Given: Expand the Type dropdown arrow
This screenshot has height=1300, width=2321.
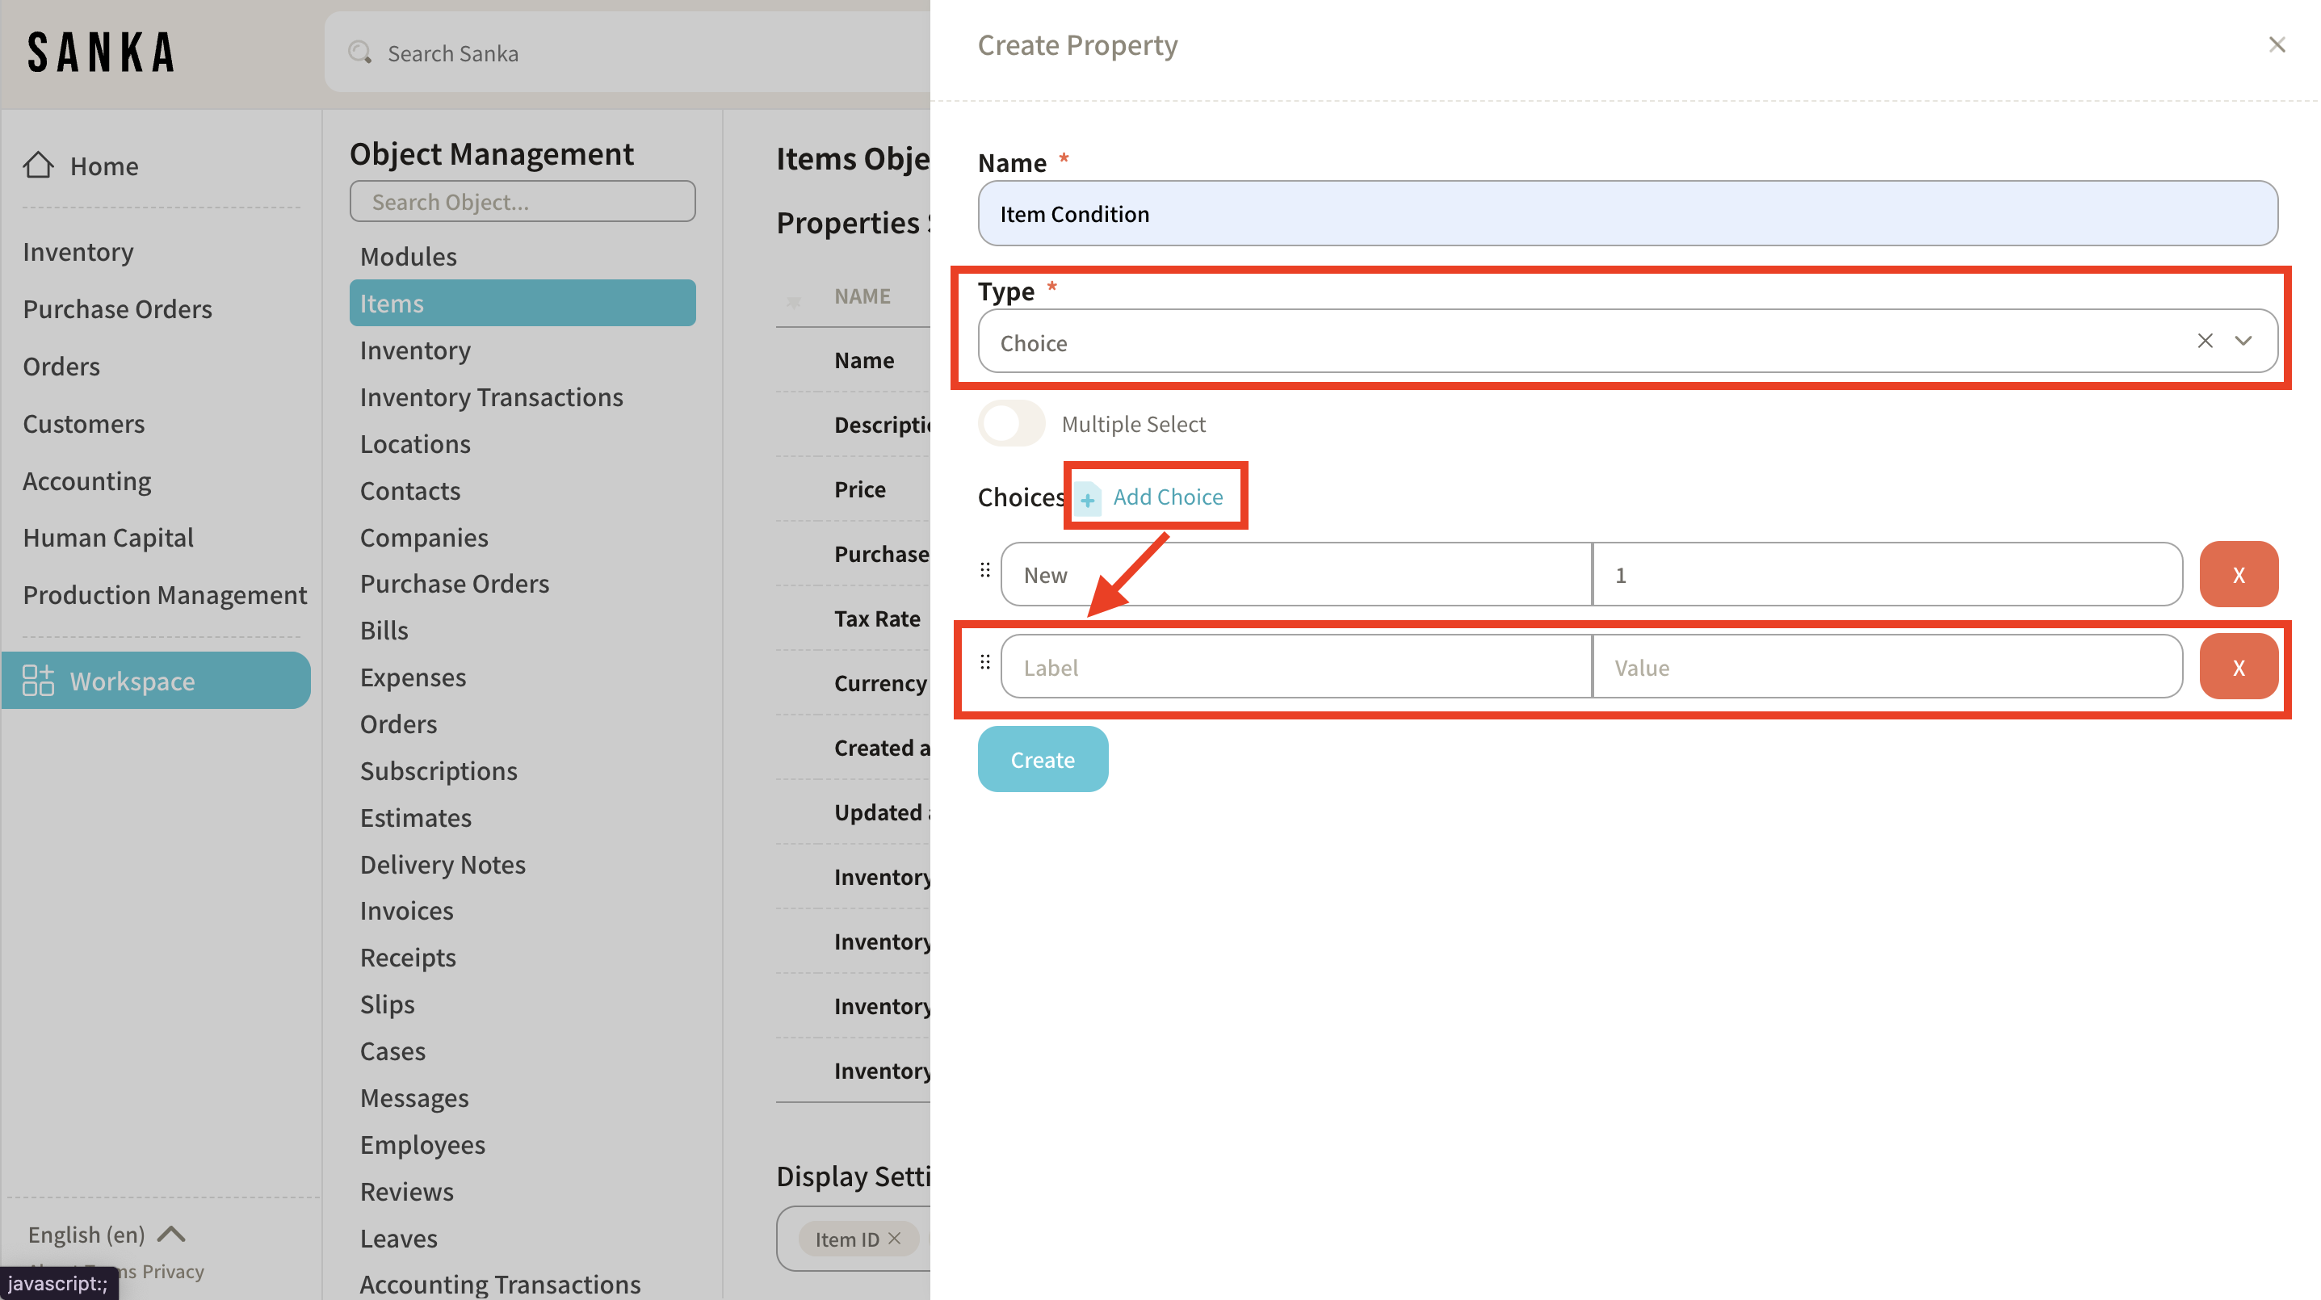Looking at the screenshot, I should tap(2243, 342).
